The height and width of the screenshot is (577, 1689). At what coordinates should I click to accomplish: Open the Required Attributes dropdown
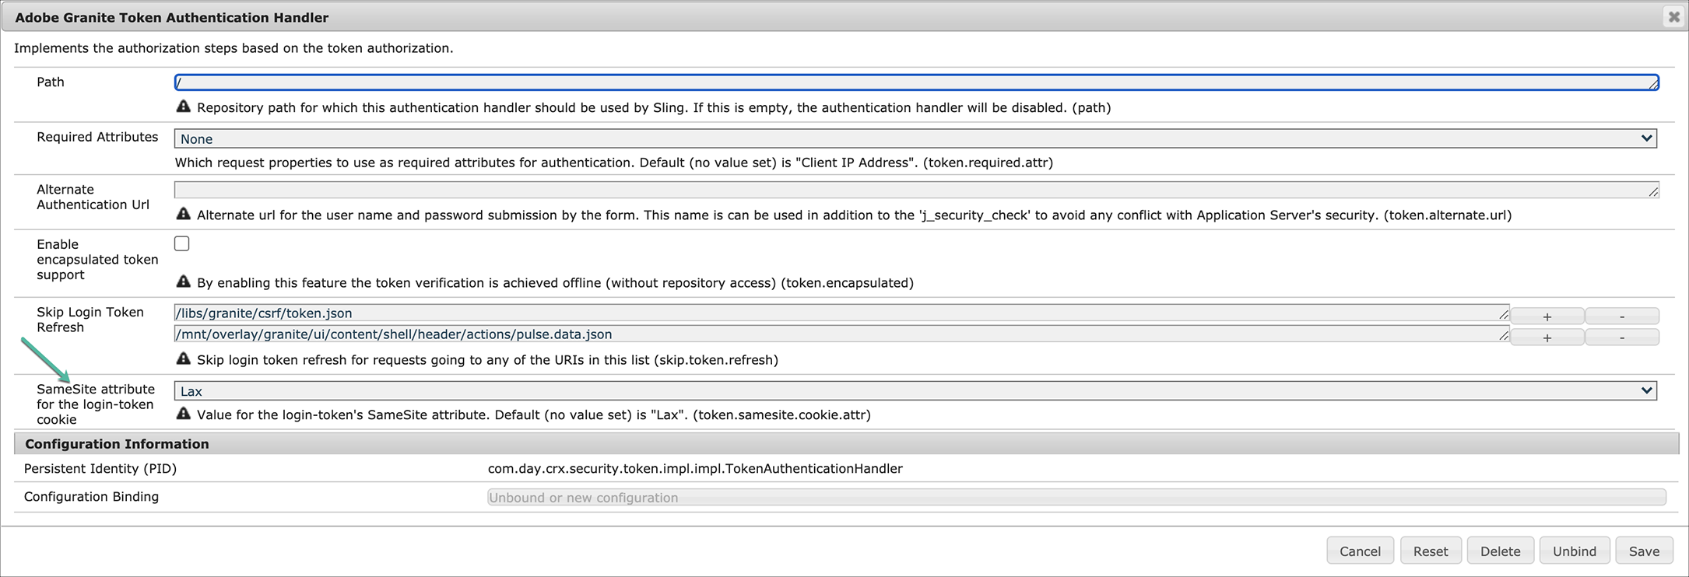pyautogui.click(x=915, y=138)
